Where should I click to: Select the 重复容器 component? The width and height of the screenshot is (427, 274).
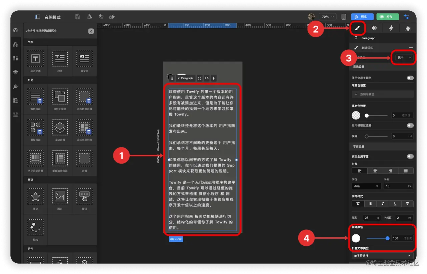35,130
